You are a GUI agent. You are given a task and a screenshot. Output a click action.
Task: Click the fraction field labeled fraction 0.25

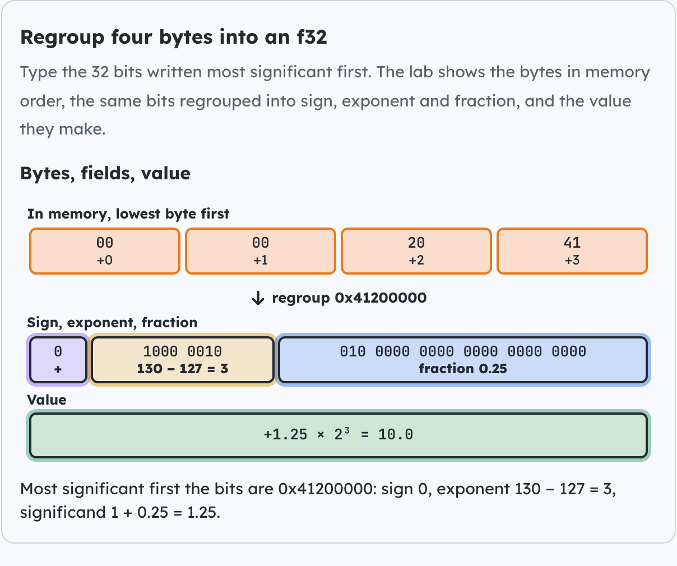463,360
